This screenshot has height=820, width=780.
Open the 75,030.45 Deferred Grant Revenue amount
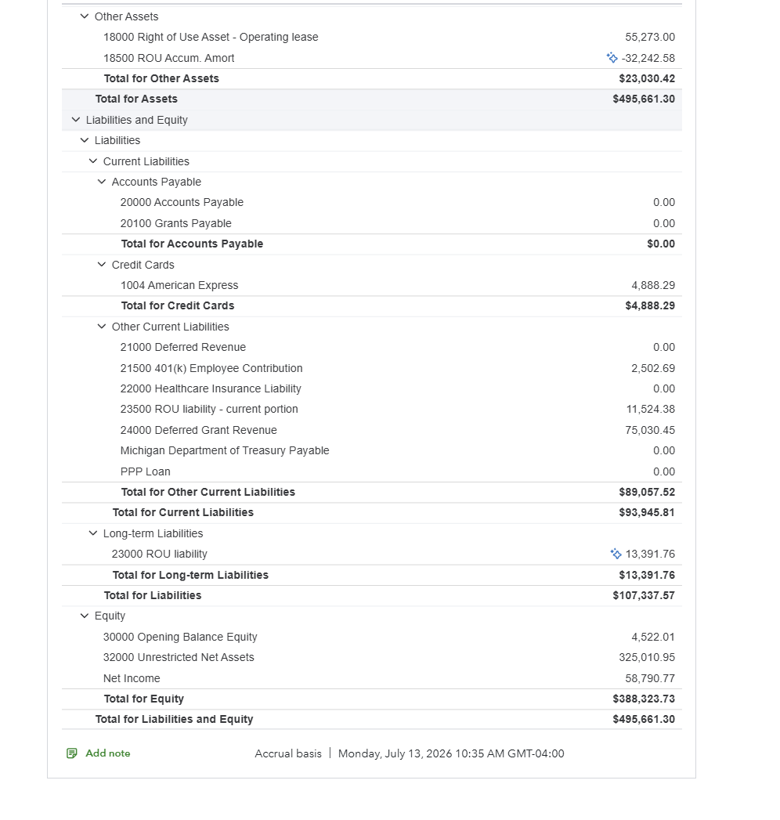coord(650,430)
